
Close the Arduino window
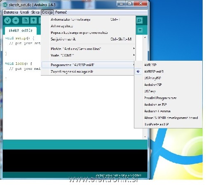pyautogui.click(x=140, y=4)
